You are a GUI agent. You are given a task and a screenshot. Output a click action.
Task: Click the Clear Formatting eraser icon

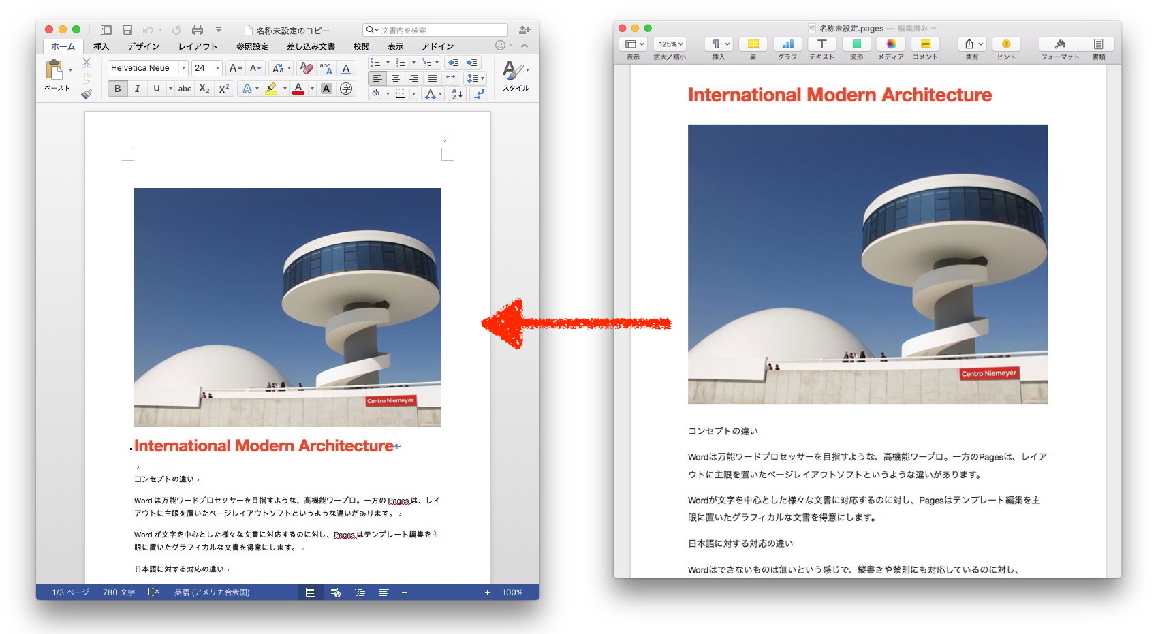(x=307, y=68)
